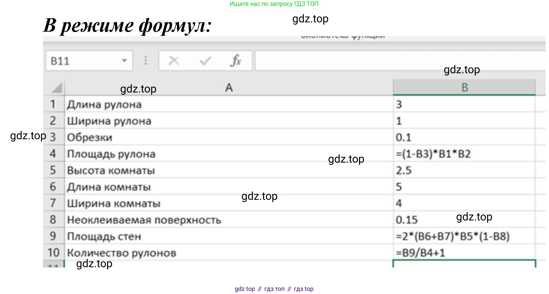
Task: Click cell 'Ширина рулона'
Action: (x=229, y=120)
